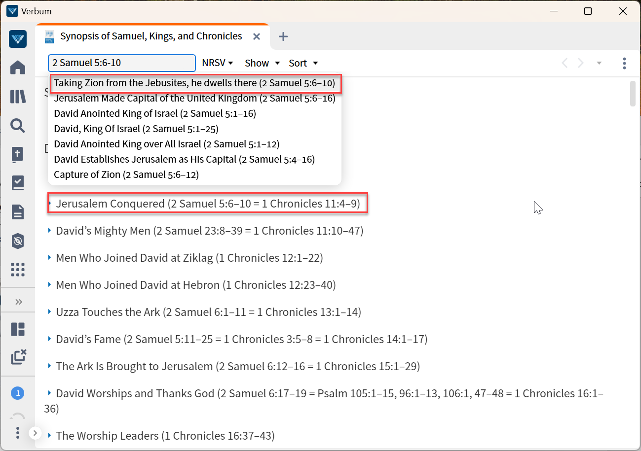Select the suggestion 'Taking Zion from the Jebusites, he dwells there'

(194, 83)
